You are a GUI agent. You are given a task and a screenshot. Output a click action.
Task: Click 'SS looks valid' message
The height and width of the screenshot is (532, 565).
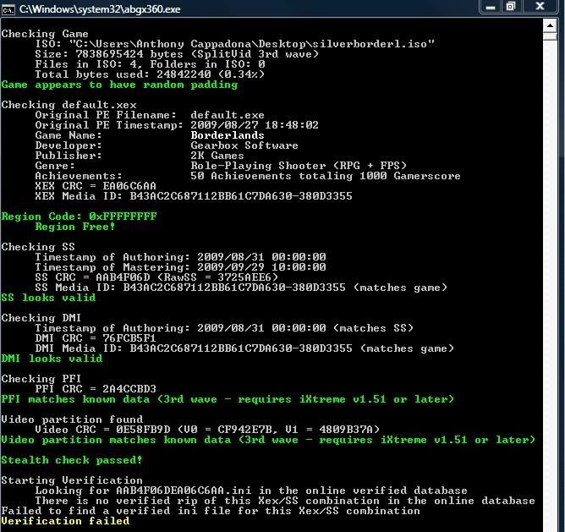(x=49, y=298)
